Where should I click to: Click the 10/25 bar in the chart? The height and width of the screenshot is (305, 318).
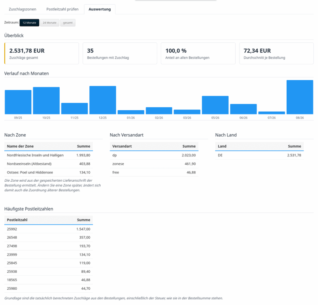(x=46, y=101)
